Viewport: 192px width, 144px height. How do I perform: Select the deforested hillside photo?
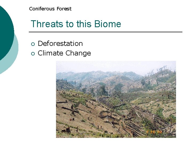click(x=116, y=99)
